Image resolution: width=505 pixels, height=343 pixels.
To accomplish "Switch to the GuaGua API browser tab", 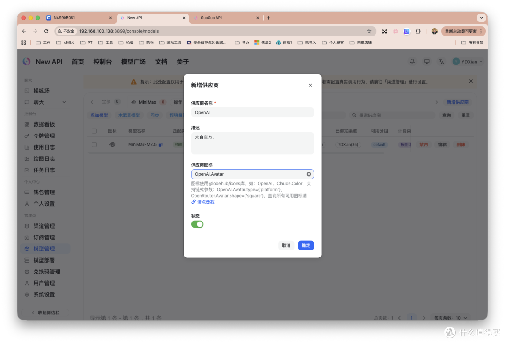I will (225, 18).
